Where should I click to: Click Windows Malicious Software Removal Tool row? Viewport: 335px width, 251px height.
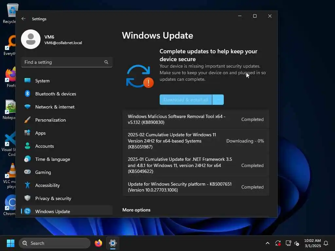point(196,119)
